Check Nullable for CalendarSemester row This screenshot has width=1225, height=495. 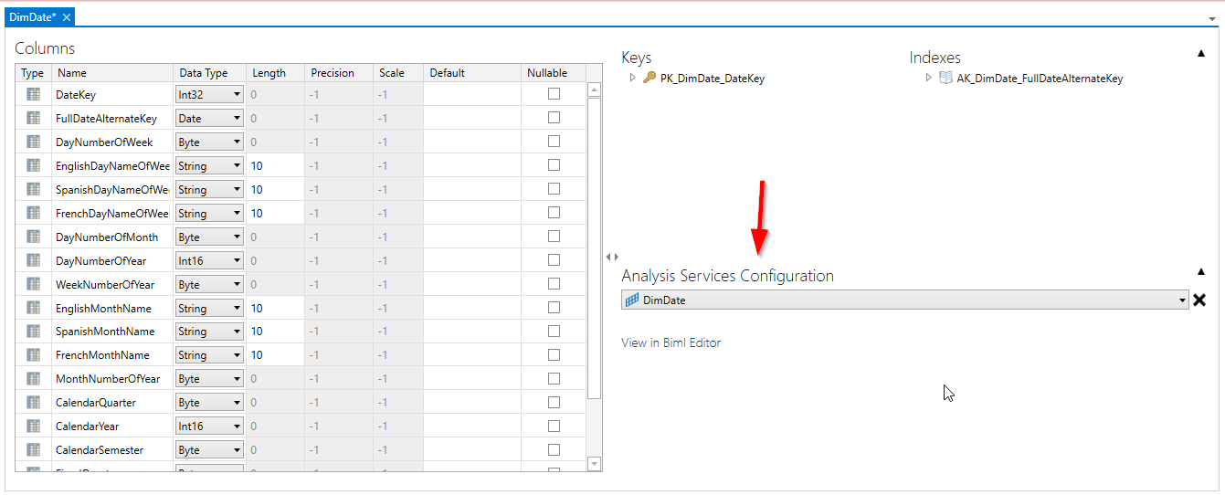(554, 449)
